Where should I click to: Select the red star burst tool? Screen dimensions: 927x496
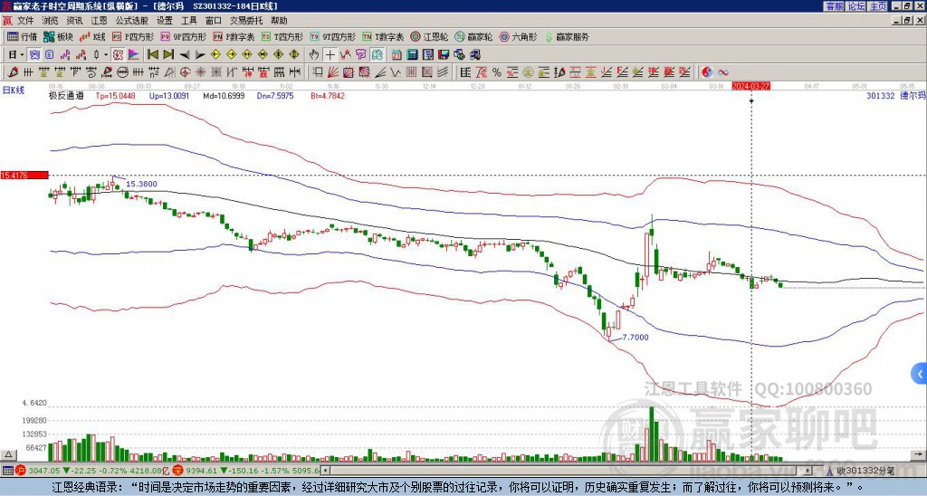click(201, 72)
